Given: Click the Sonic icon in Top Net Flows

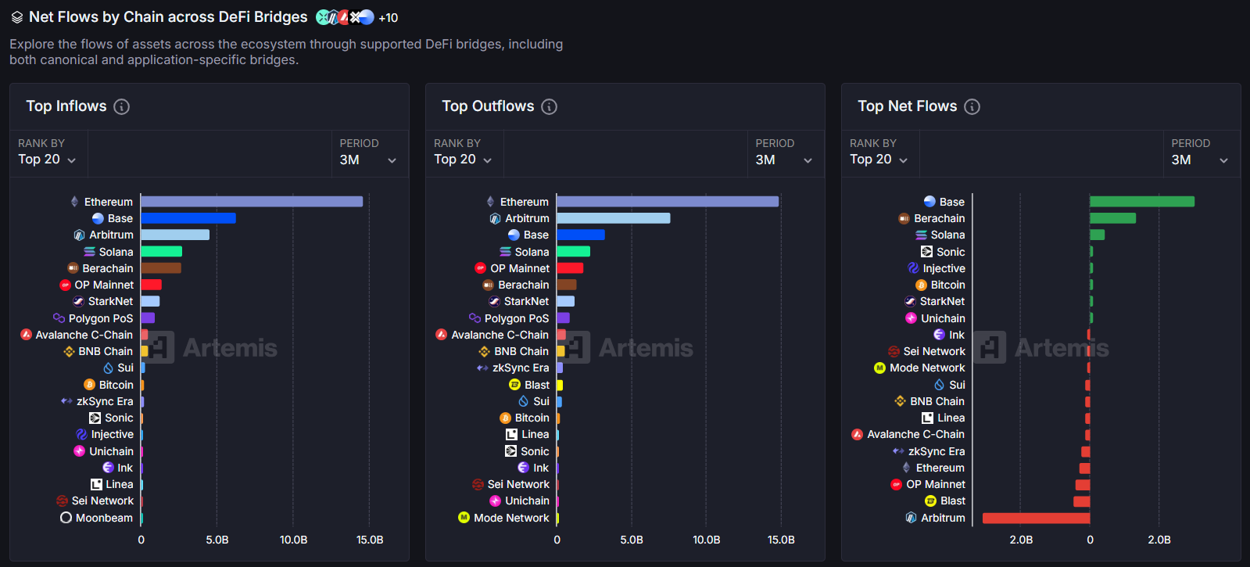Looking at the screenshot, I should (926, 252).
